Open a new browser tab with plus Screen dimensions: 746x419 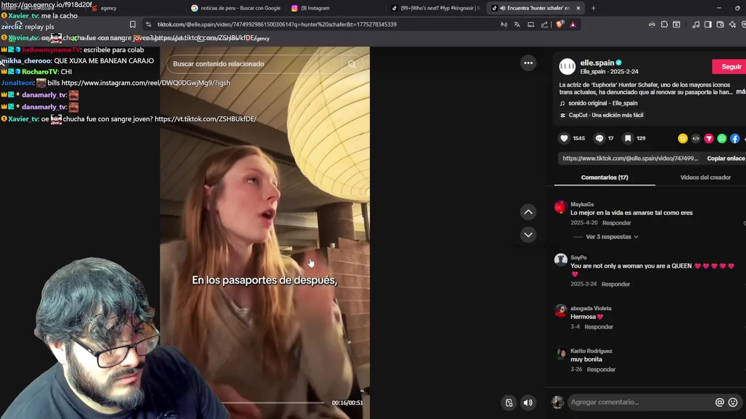(x=593, y=8)
